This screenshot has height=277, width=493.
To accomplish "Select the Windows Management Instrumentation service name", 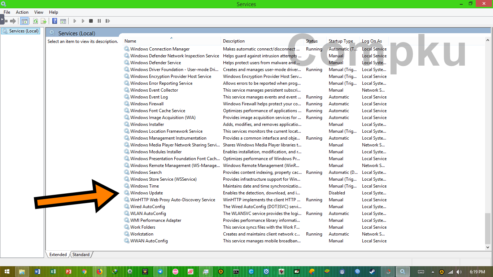I will (168, 138).
